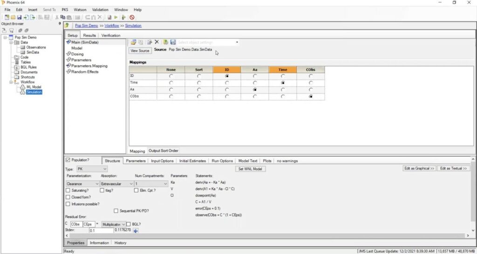Open the Parameterization Clearance dropdown

[82, 184]
